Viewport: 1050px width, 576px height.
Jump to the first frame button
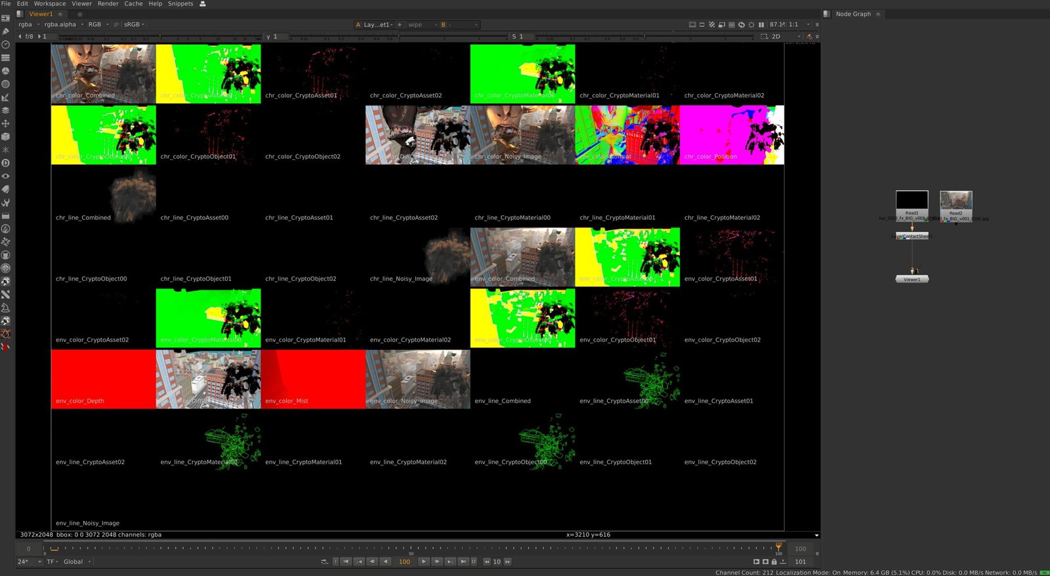pos(346,562)
